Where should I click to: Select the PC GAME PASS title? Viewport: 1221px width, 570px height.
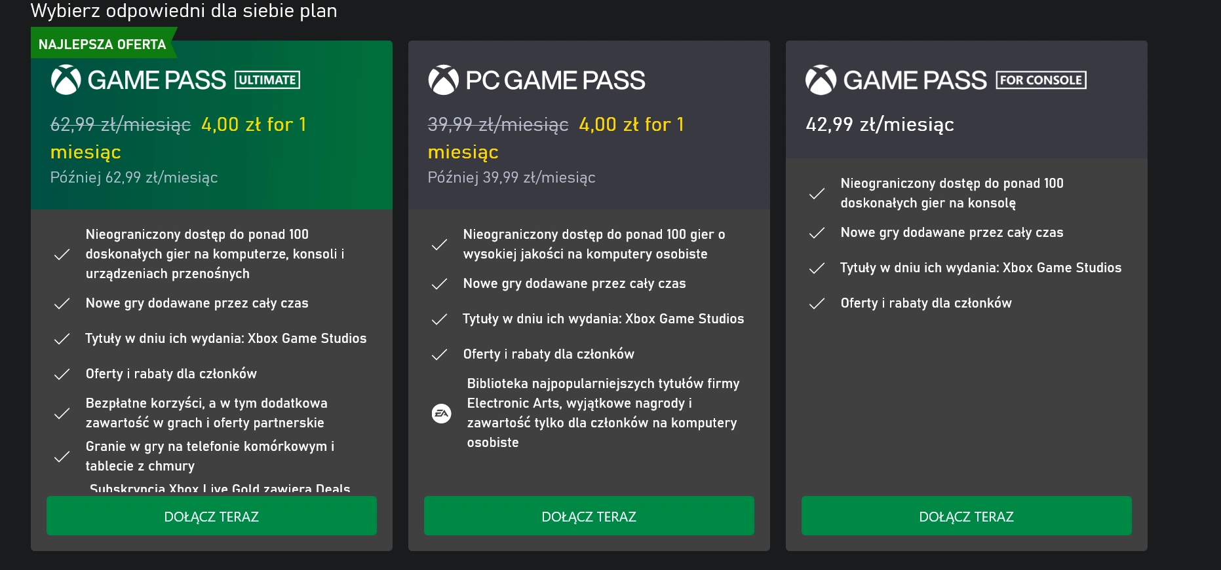[555, 80]
